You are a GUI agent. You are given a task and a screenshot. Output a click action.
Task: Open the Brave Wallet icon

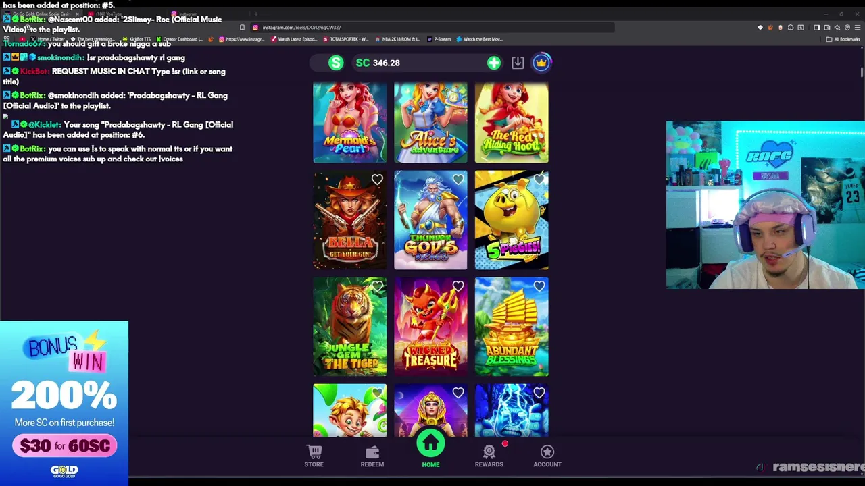(826, 28)
